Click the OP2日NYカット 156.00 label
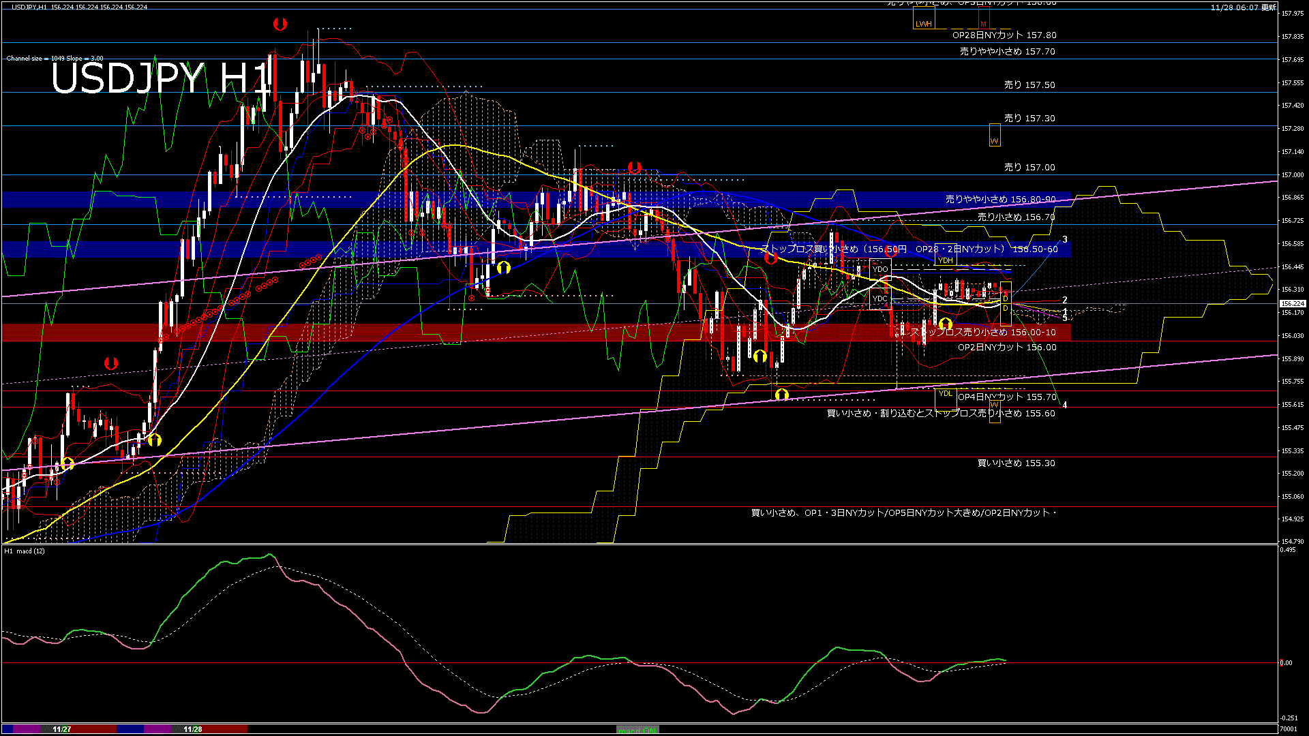Screen dimensions: 1309x736 point(1006,348)
